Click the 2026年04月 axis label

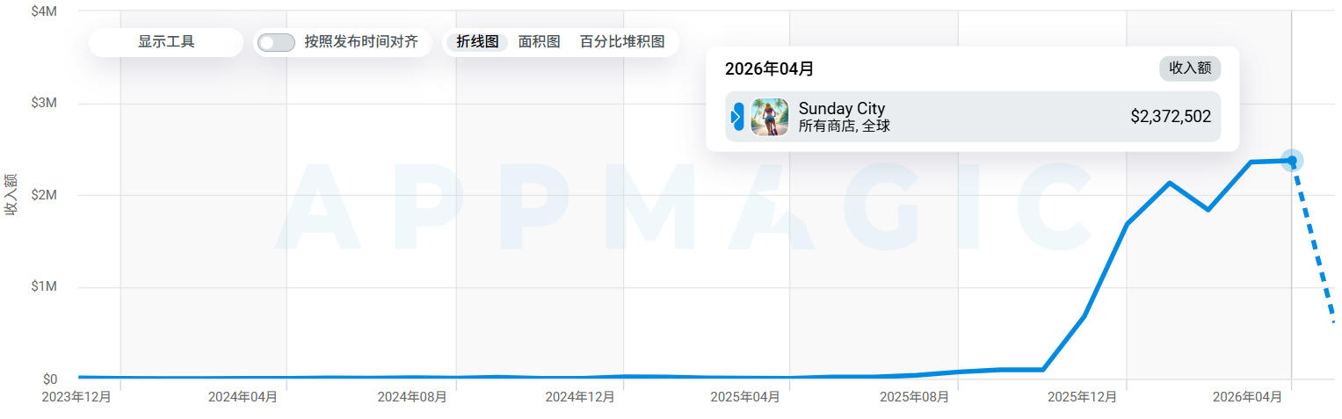(x=1247, y=397)
